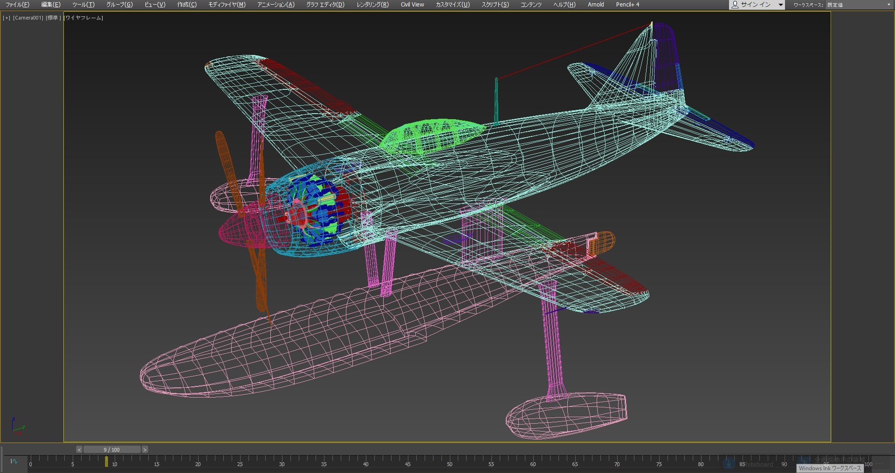Open the モディファイヤ(M) menu
Screen dimensions: 895x473
coord(227,5)
